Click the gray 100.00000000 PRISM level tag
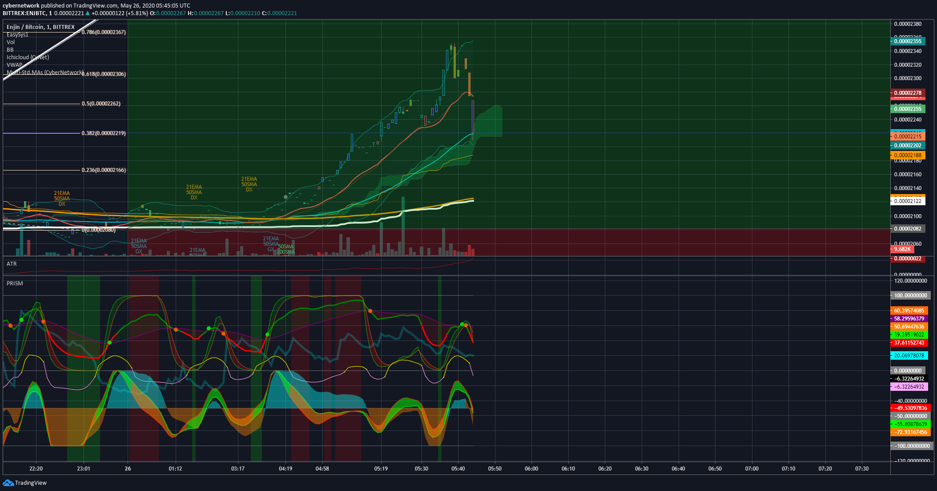The height and width of the screenshot is (491, 937). 910,296
